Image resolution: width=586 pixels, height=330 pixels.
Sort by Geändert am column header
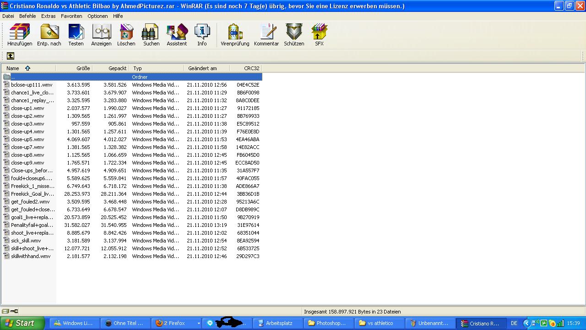click(x=207, y=68)
